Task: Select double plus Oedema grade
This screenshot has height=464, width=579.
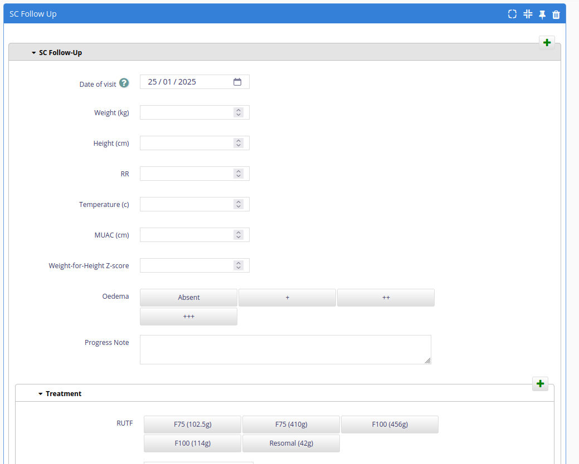Action: tap(386, 298)
